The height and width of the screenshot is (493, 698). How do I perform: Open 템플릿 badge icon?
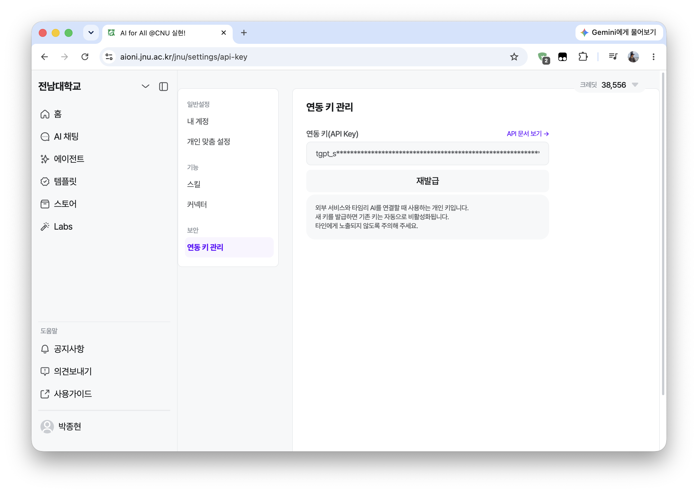click(x=45, y=182)
